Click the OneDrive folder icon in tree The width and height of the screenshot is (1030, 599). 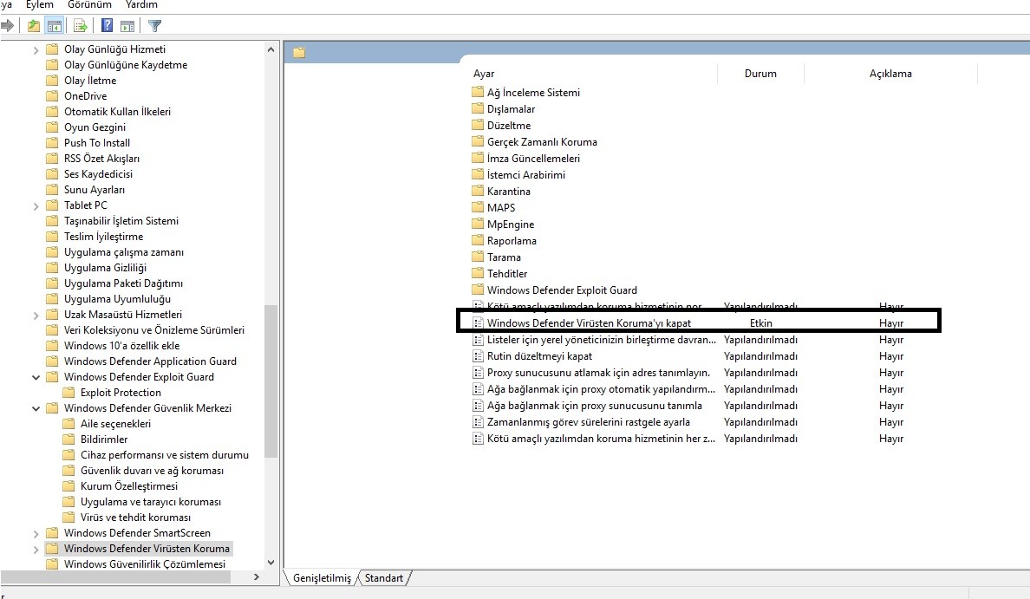pyautogui.click(x=52, y=96)
